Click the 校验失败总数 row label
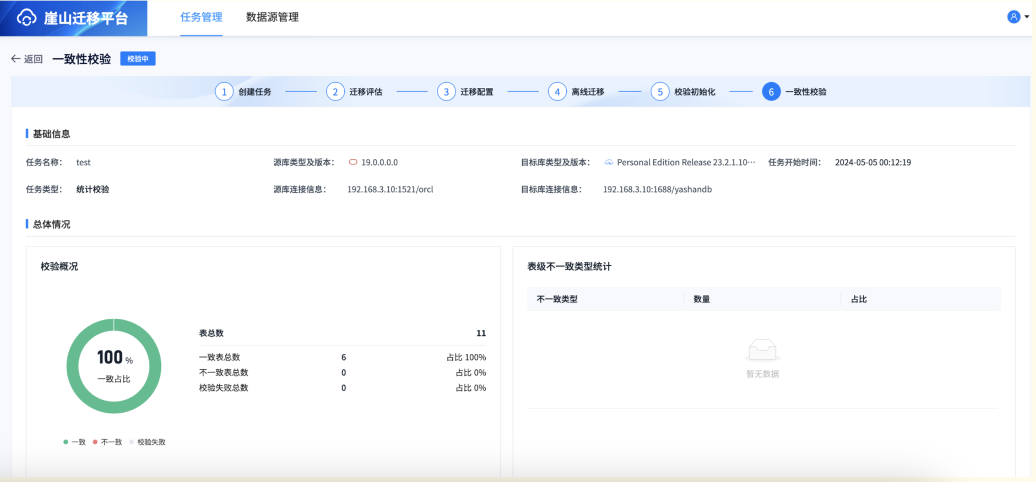This screenshot has width=1036, height=482. click(224, 388)
